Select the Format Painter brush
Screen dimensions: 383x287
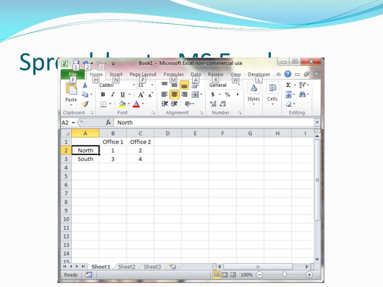click(x=85, y=104)
